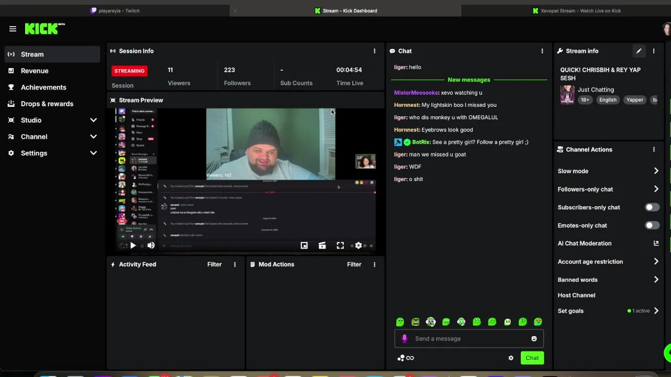This screenshot has width=671, height=377.
Task: Open Mod Actions Filter dropdown
Action: [354, 264]
